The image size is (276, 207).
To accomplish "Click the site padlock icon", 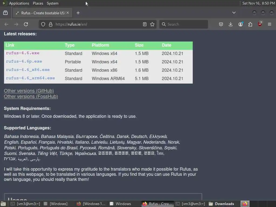I will 51,24.
